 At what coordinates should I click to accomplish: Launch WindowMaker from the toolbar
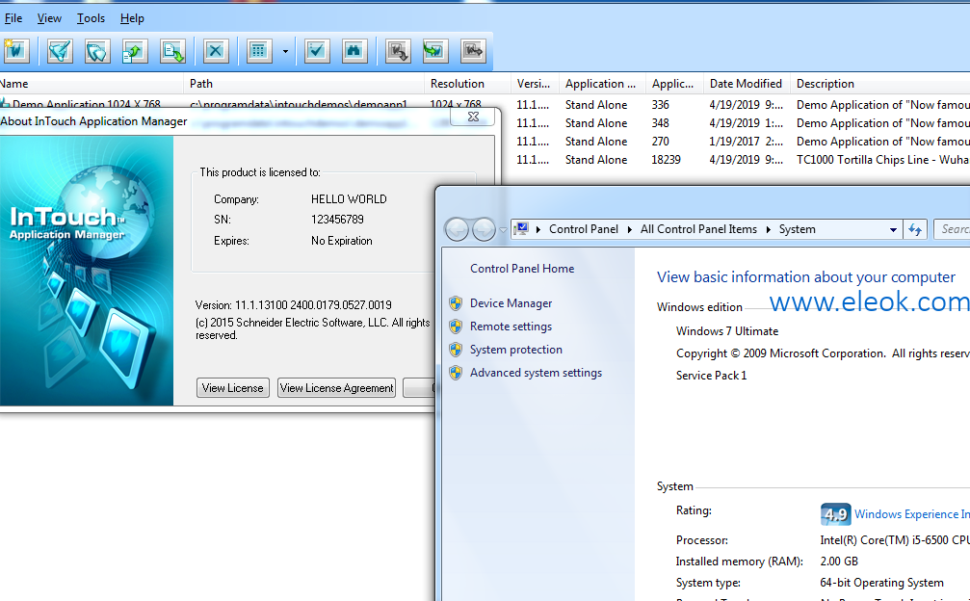(60, 51)
